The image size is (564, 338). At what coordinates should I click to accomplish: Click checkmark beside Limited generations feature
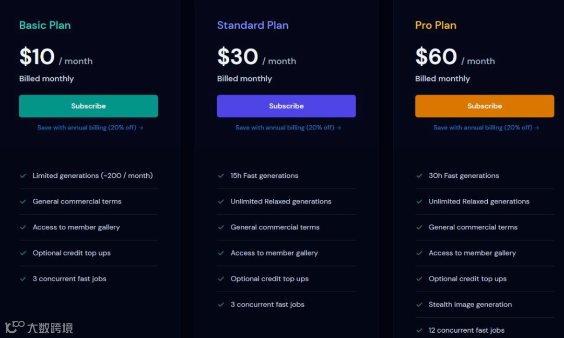[x=23, y=176]
